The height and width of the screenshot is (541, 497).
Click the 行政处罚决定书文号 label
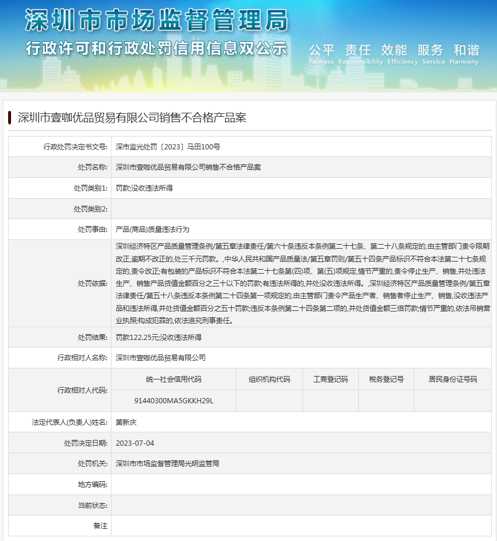pyautogui.click(x=75, y=146)
